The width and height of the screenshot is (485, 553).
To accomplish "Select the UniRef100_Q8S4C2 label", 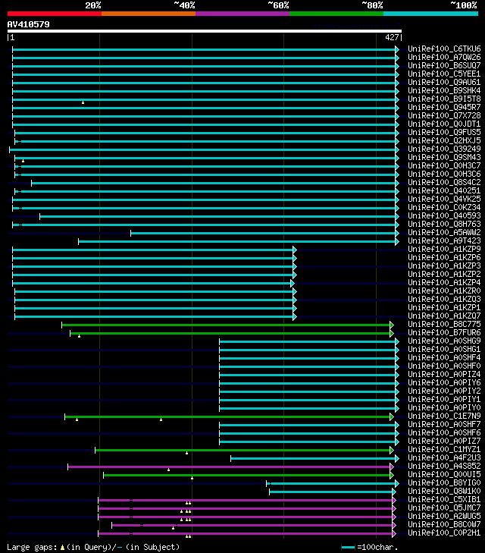I will [x=444, y=182].
